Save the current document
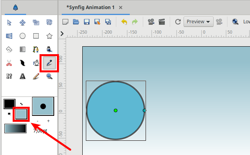This screenshot has height=155, width=250. click(x=87, y=22)
